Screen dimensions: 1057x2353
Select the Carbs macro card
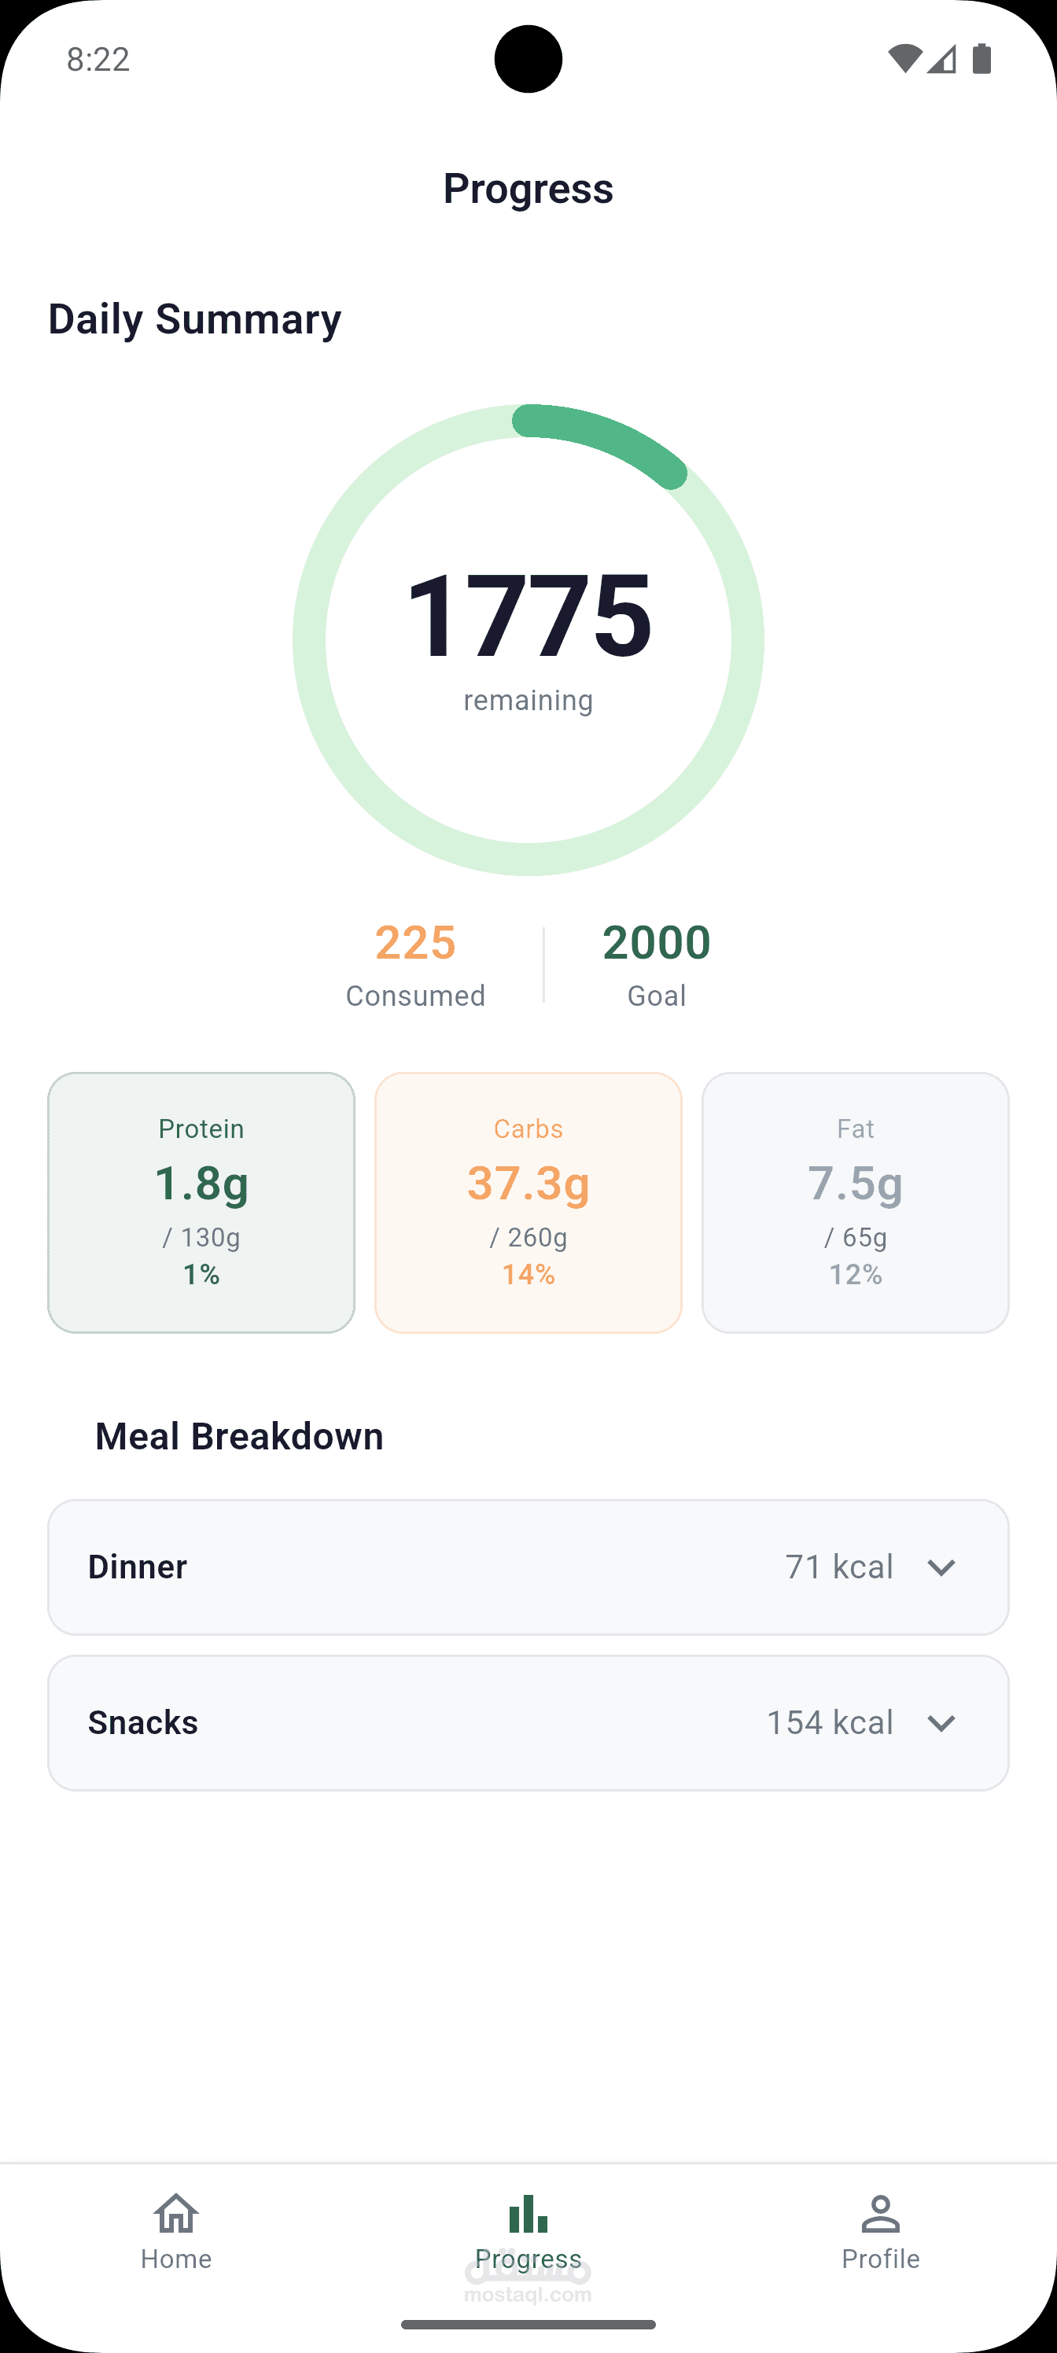click(x=528, y=1202)
